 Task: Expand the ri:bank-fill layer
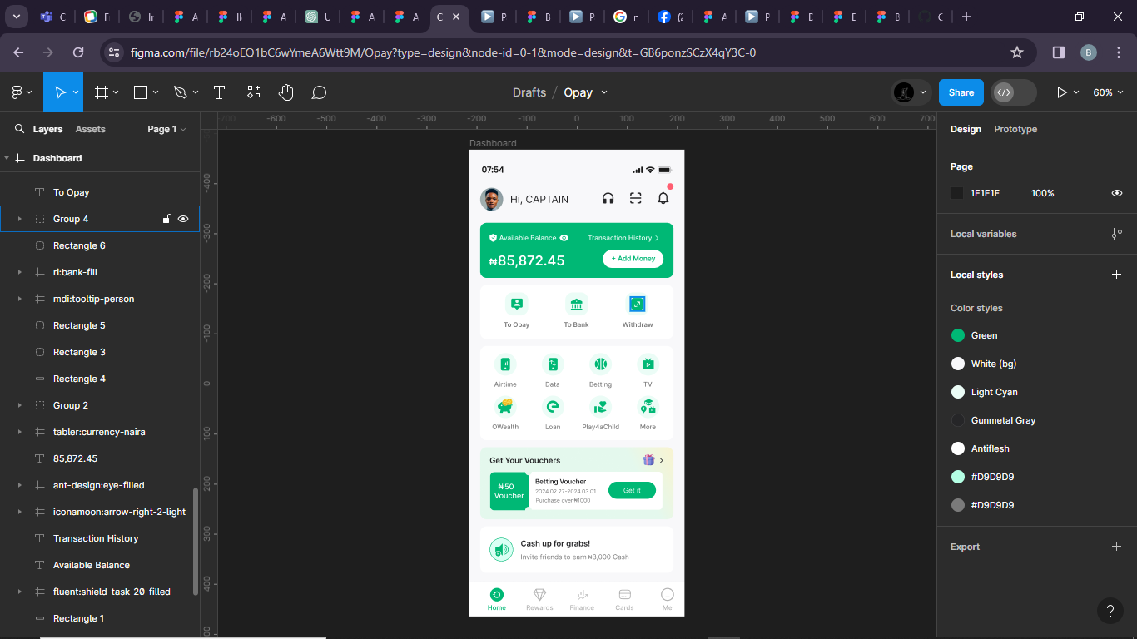[19, 272]
